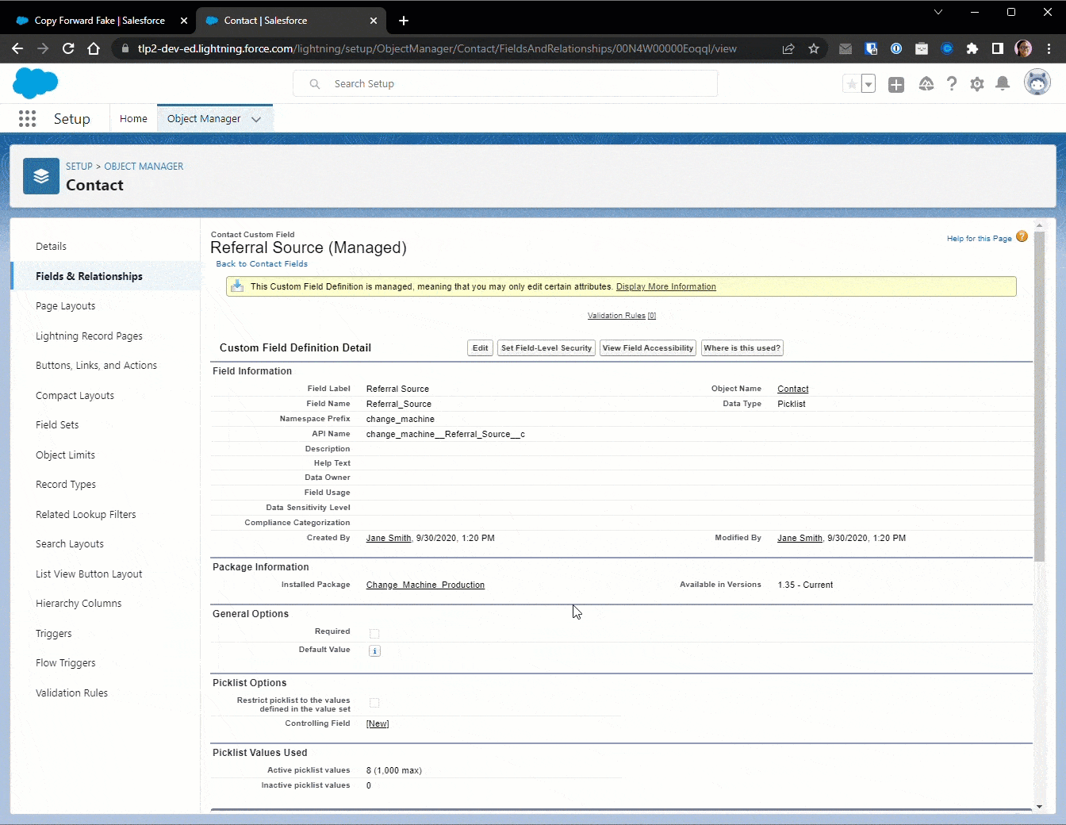This screenshot has width=1066, height=825.
Task: Open the Change_Machine_Production package link
Action: pyautogui.click(x=425, y=585)
